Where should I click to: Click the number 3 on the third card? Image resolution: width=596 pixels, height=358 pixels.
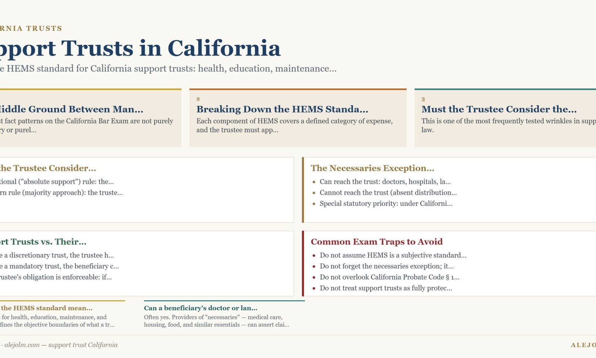423,99
